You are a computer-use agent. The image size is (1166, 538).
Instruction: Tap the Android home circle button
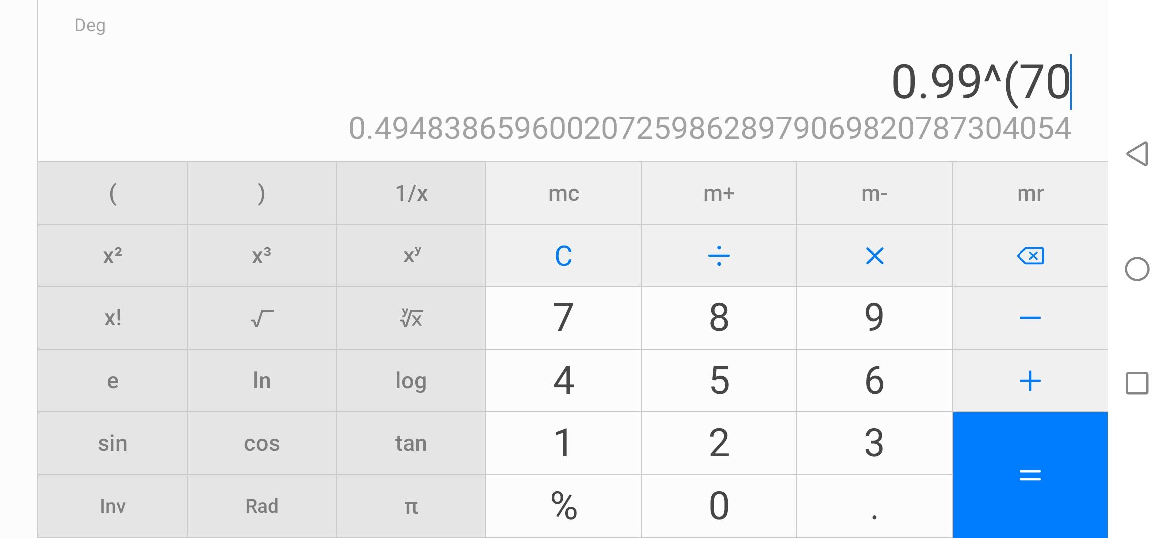click(1137, 269)
